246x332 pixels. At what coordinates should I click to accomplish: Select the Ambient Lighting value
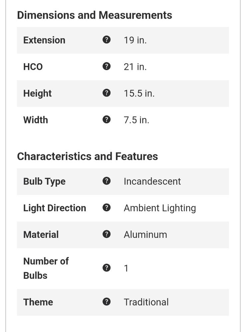click(160, 208)
